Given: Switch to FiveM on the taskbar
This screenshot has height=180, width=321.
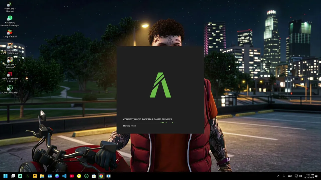Looking at the screenshot, I should click(28, 176).
